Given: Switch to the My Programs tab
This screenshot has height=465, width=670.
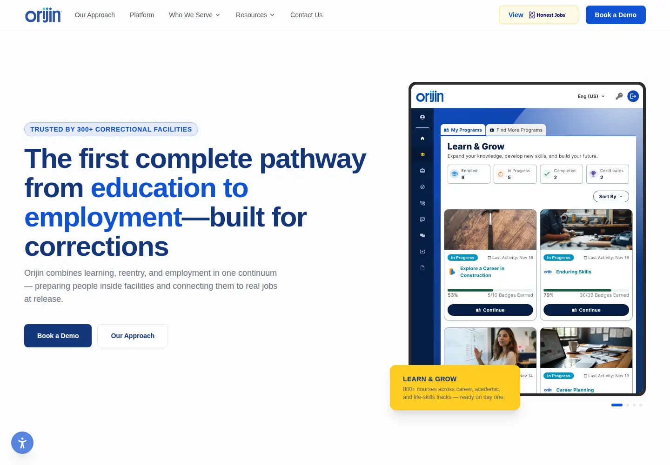Looking at the screenshot, I should 463,130.
